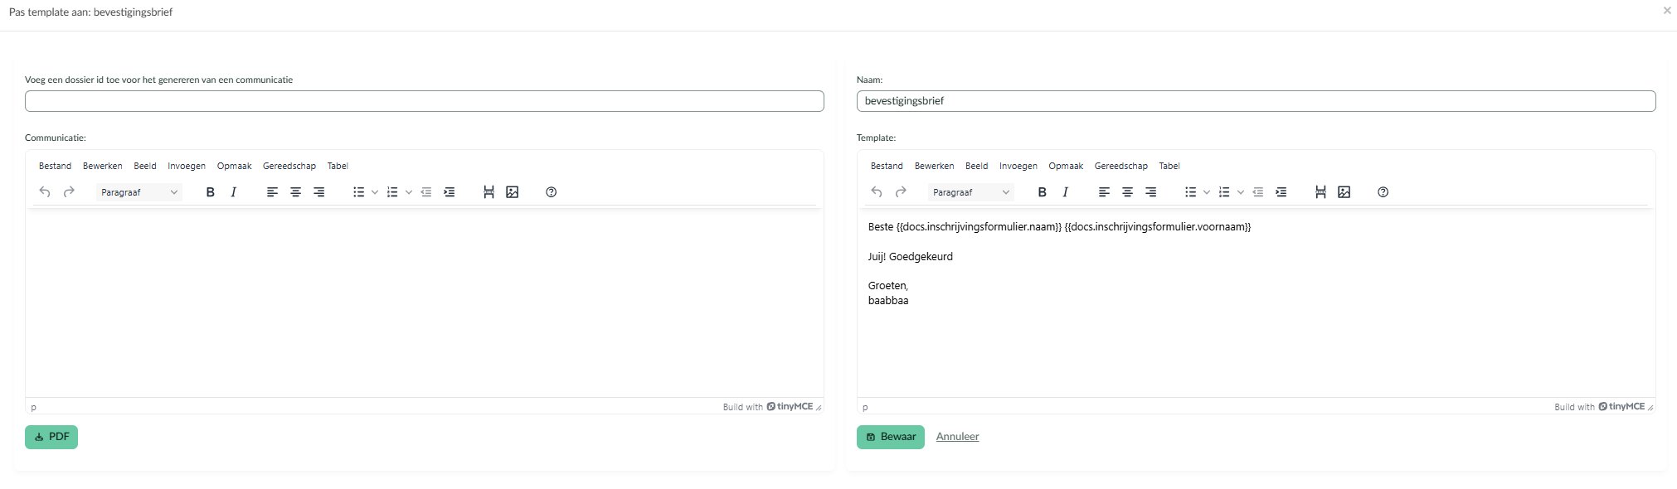This screenshot has height=489, width=1677.
Task: Center align in Template editor
Action: [1127, 192]
